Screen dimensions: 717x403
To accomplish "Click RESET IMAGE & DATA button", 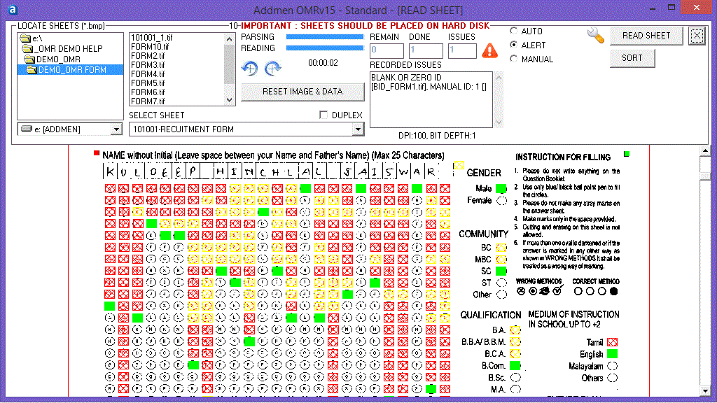I will (x=302, y=92).
